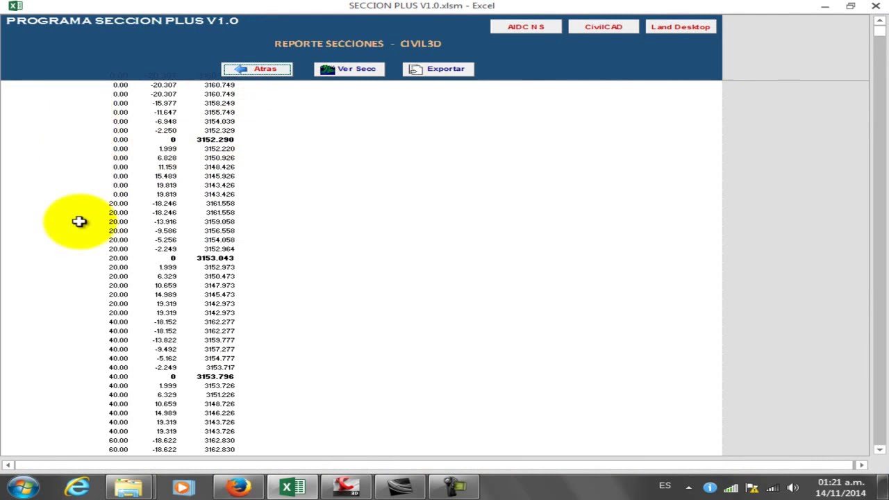889x500 pixels.
Task: Click the Exportar button
Action: pos(438,69)
